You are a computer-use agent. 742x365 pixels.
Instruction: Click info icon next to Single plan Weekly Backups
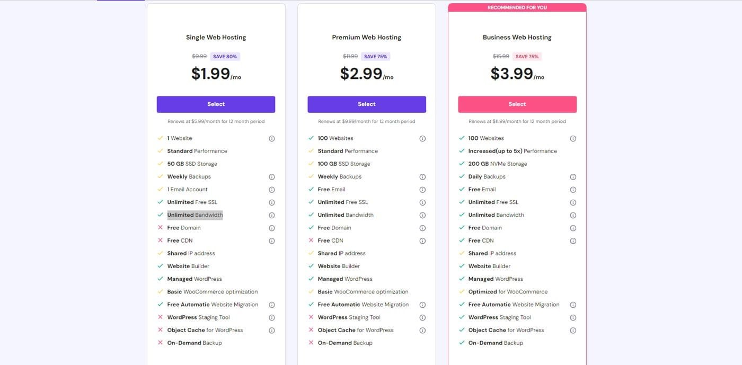[272, 177]
